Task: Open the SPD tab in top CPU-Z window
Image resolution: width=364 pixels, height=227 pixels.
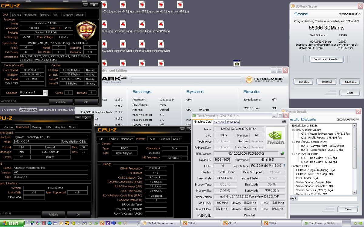Action: click(x=56, y=15)
